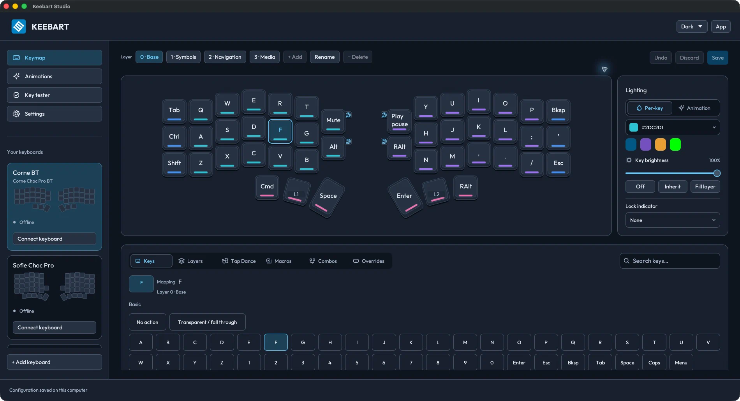
Task: Click the filter funnel icon above keyboard
Action: pyautogui.click(x=604, y=69)
